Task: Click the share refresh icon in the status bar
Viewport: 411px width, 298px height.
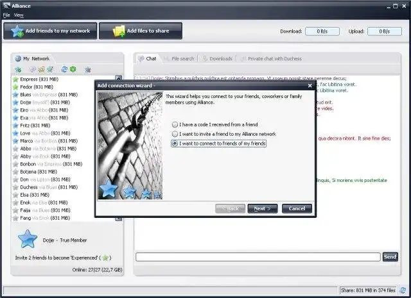Action: point(403,290)
